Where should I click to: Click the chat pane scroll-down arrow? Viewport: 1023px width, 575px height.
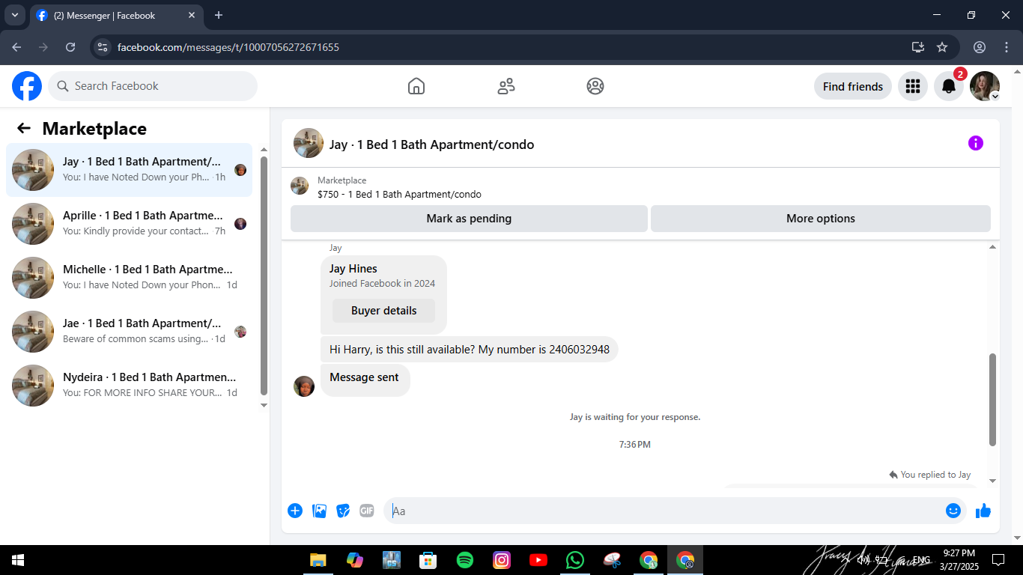click(x=993, y=481)
